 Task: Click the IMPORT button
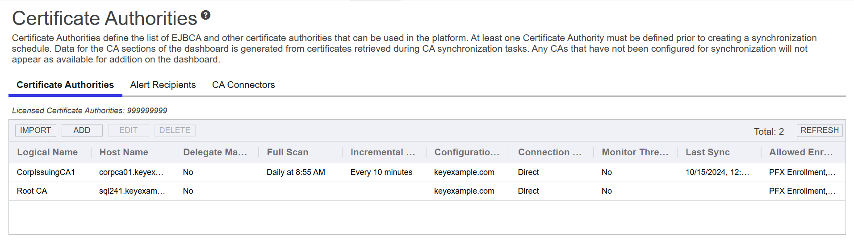36,130
